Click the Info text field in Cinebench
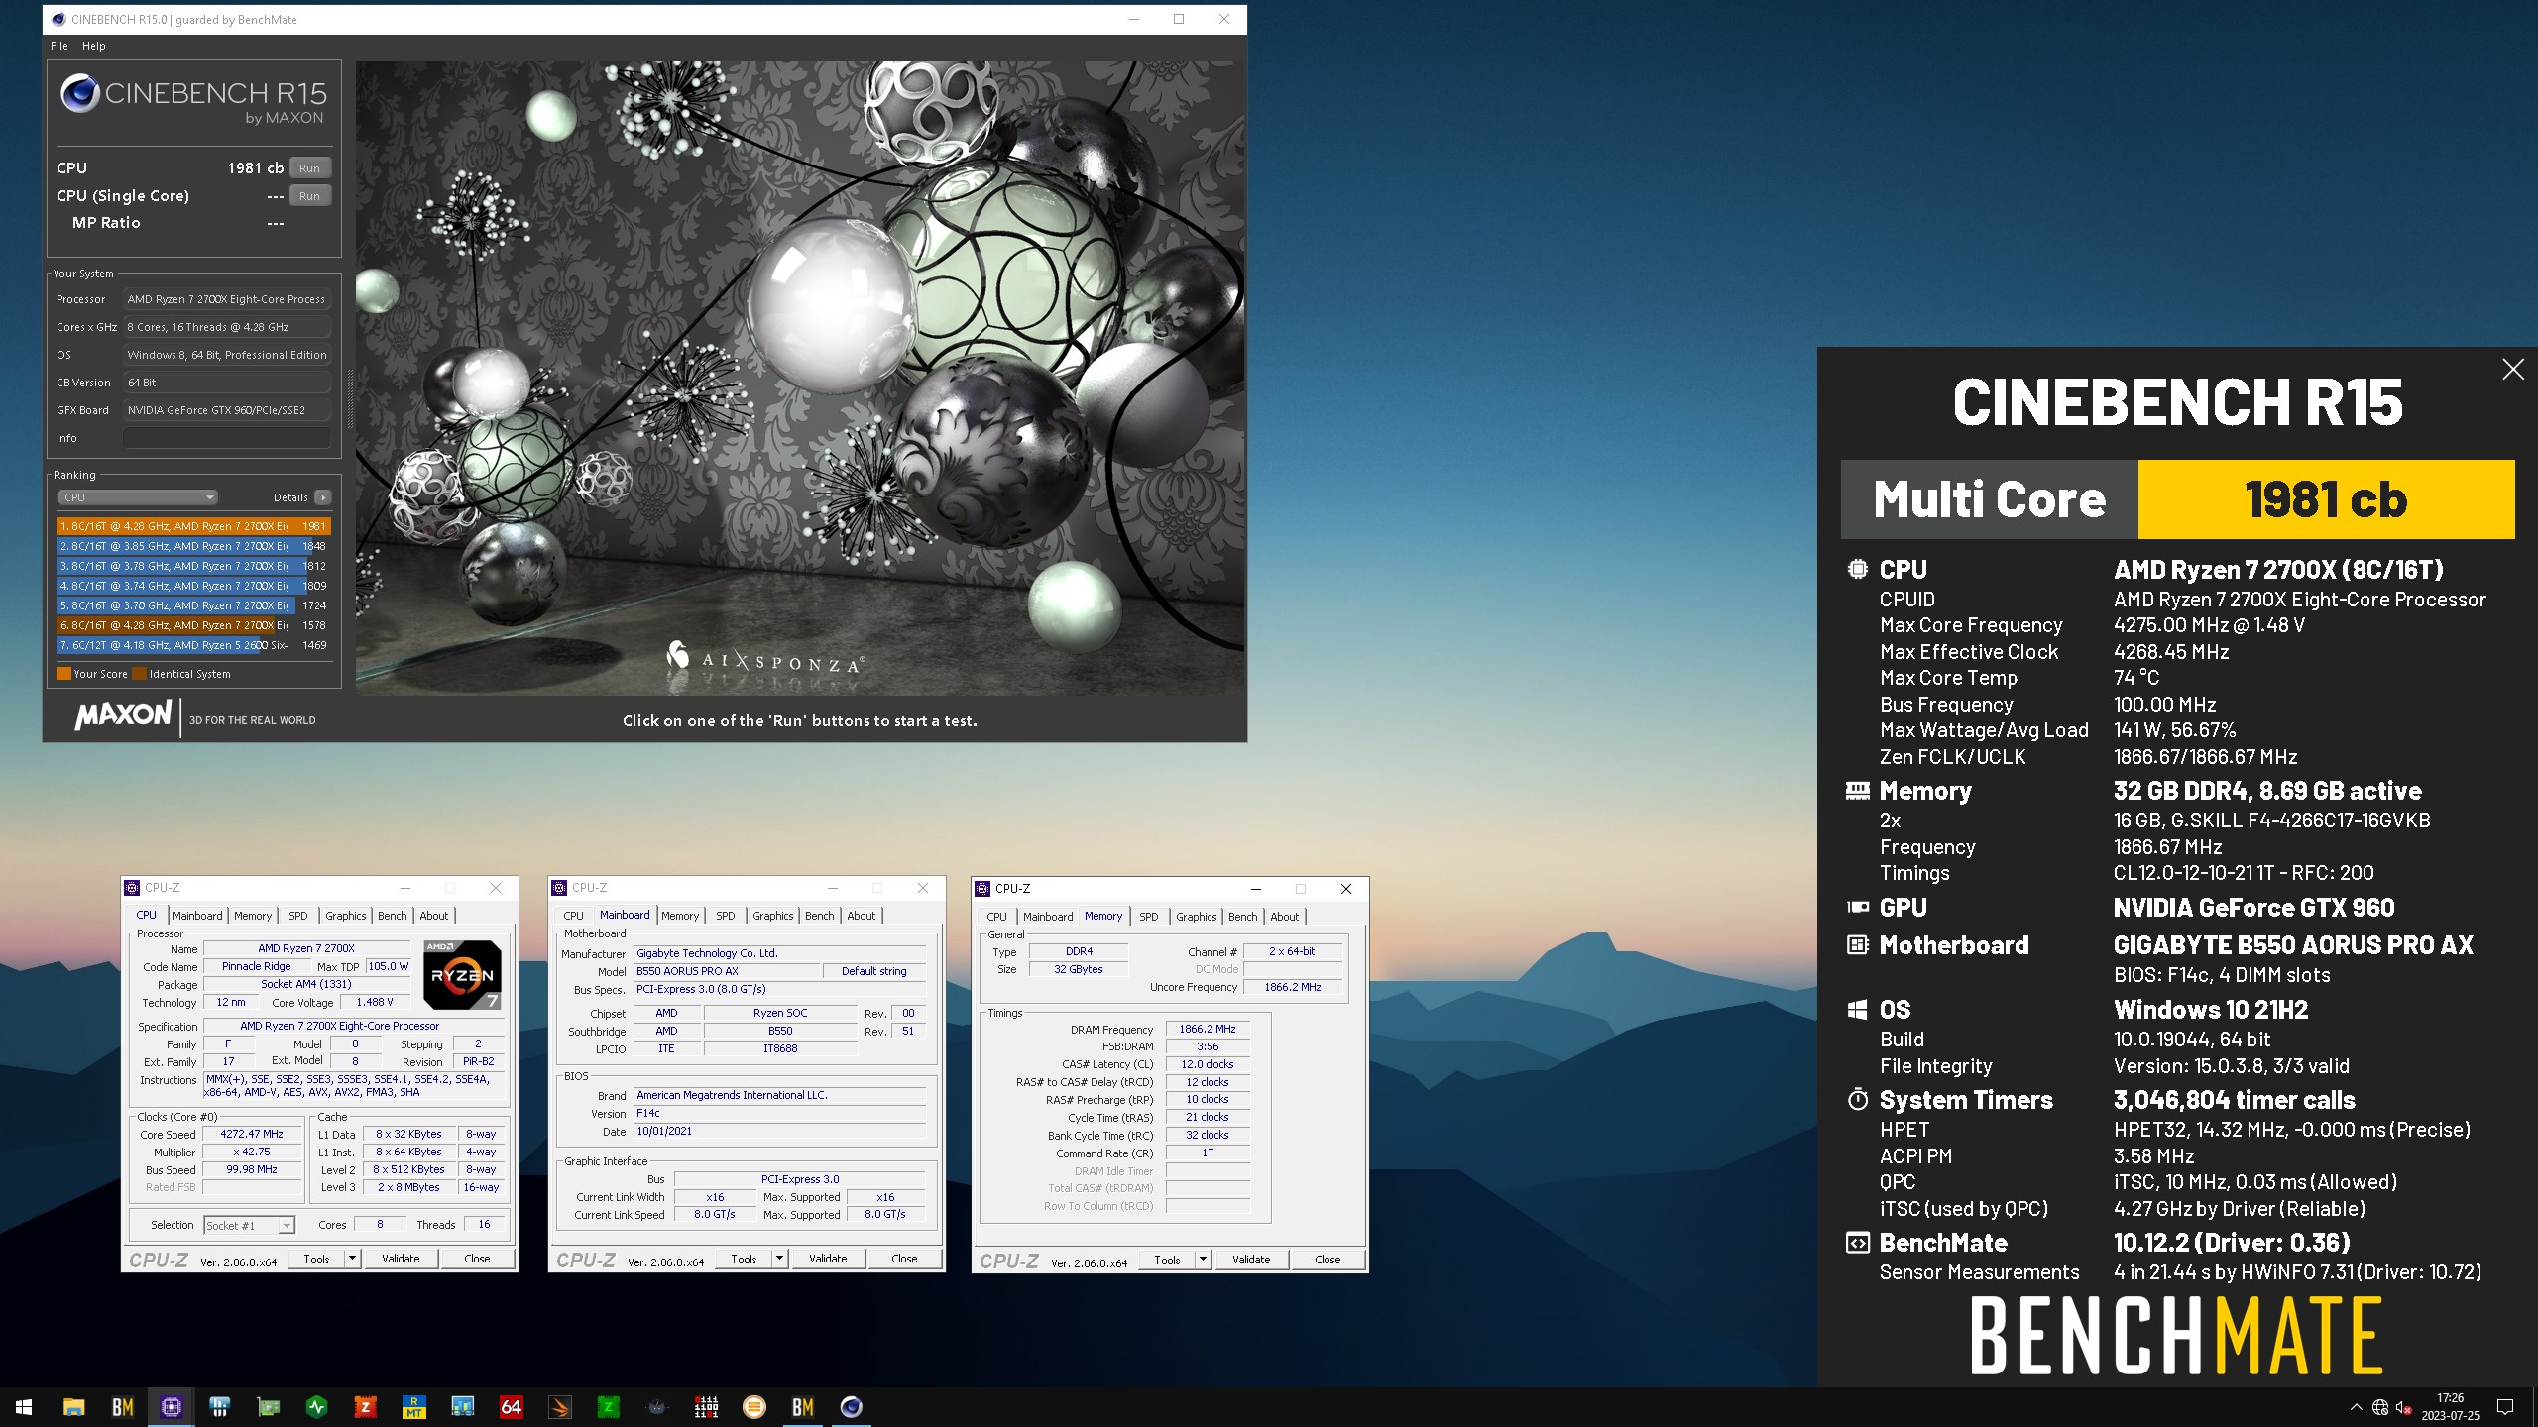Screen dimensions: 2538x1427 point(227,438)
